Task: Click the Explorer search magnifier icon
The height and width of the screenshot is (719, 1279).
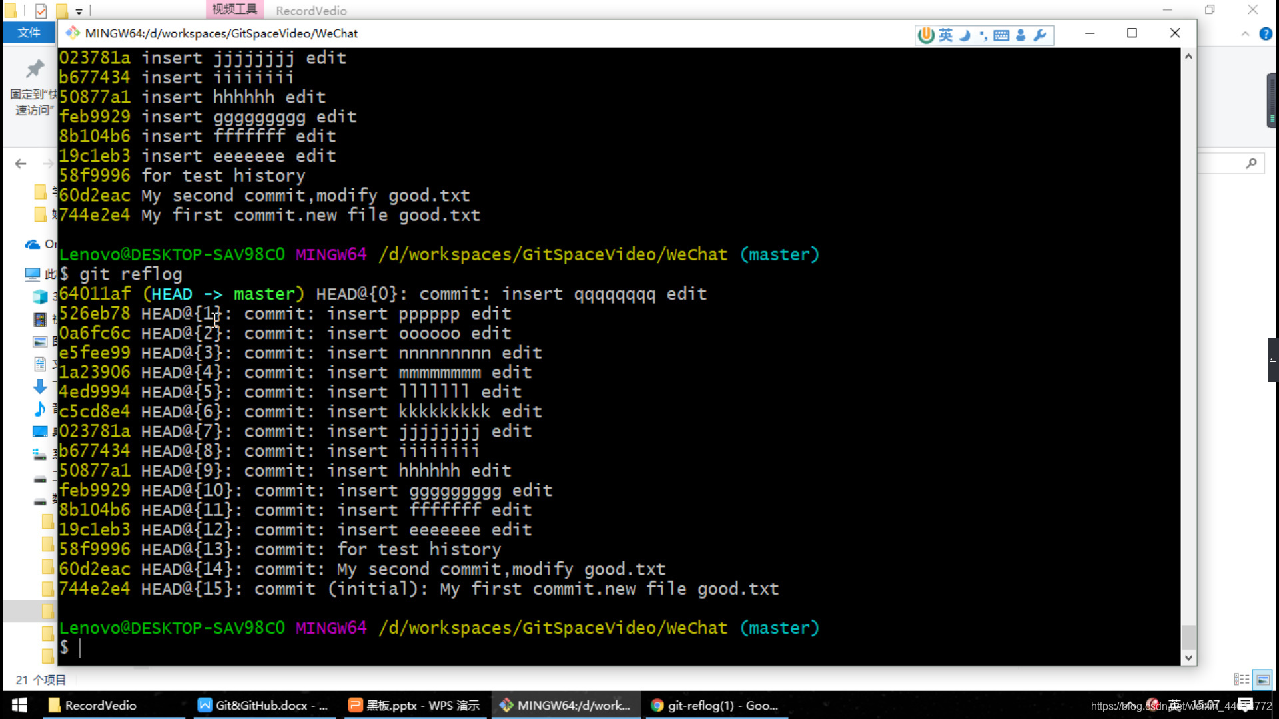Action: [x=1251, y=164]
